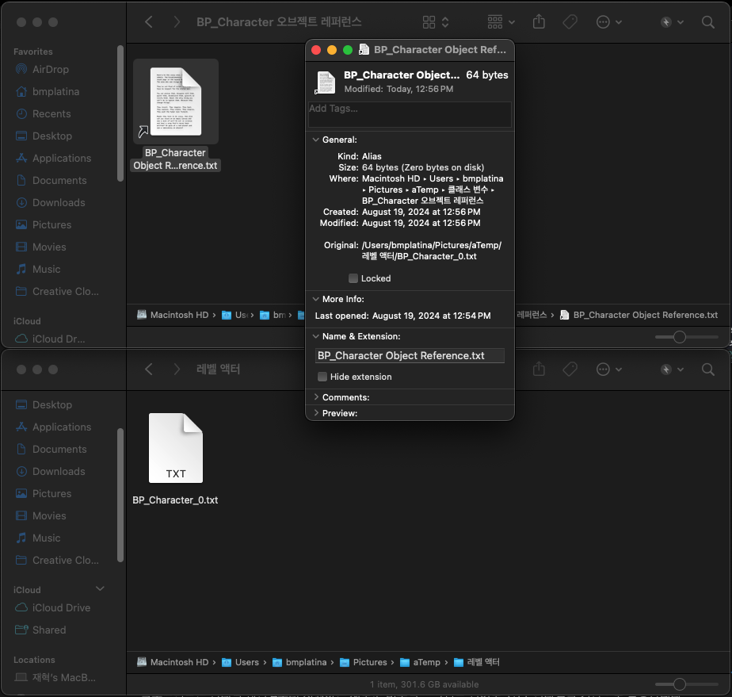Select Downloads in the top Finder window sidebar

[59, 203]
